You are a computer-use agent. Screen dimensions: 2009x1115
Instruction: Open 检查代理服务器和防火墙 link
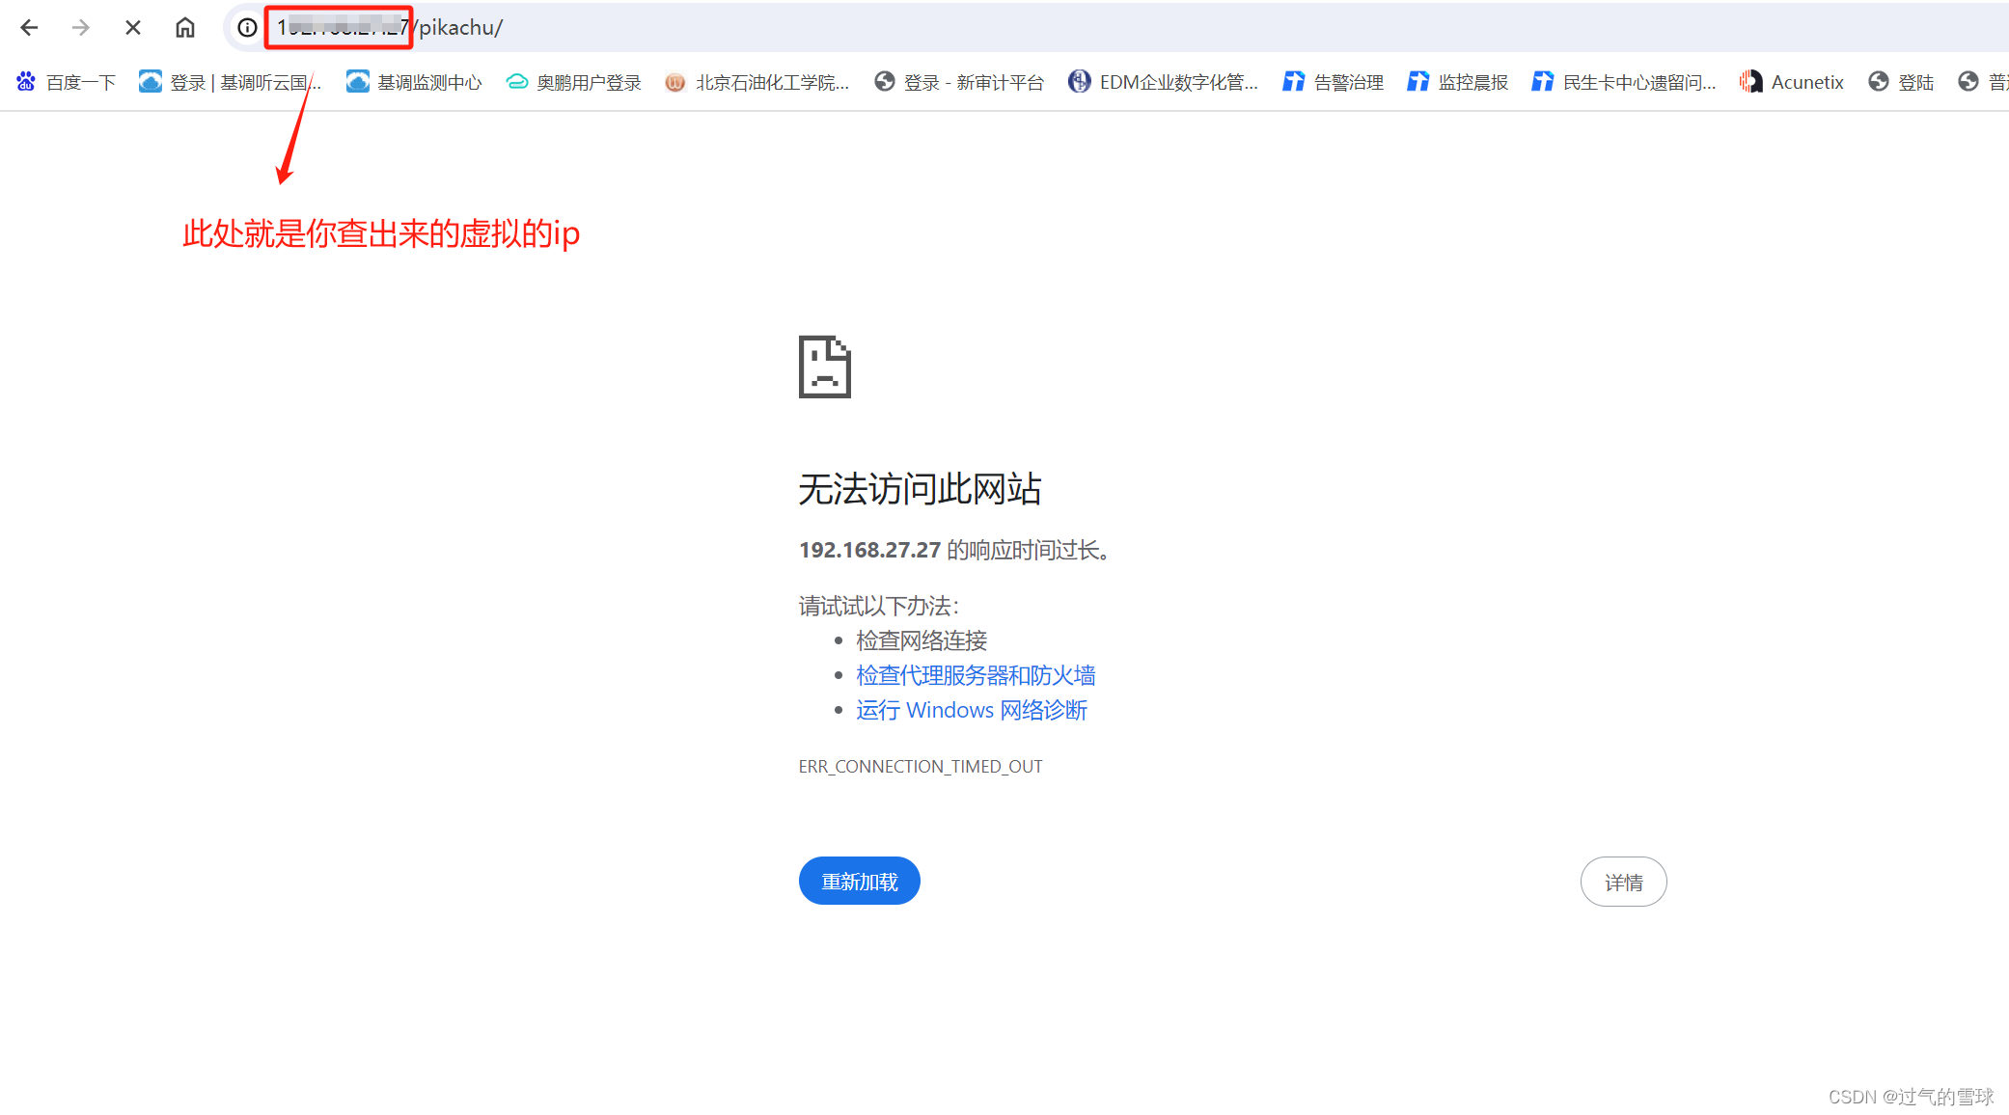(976, 675)
